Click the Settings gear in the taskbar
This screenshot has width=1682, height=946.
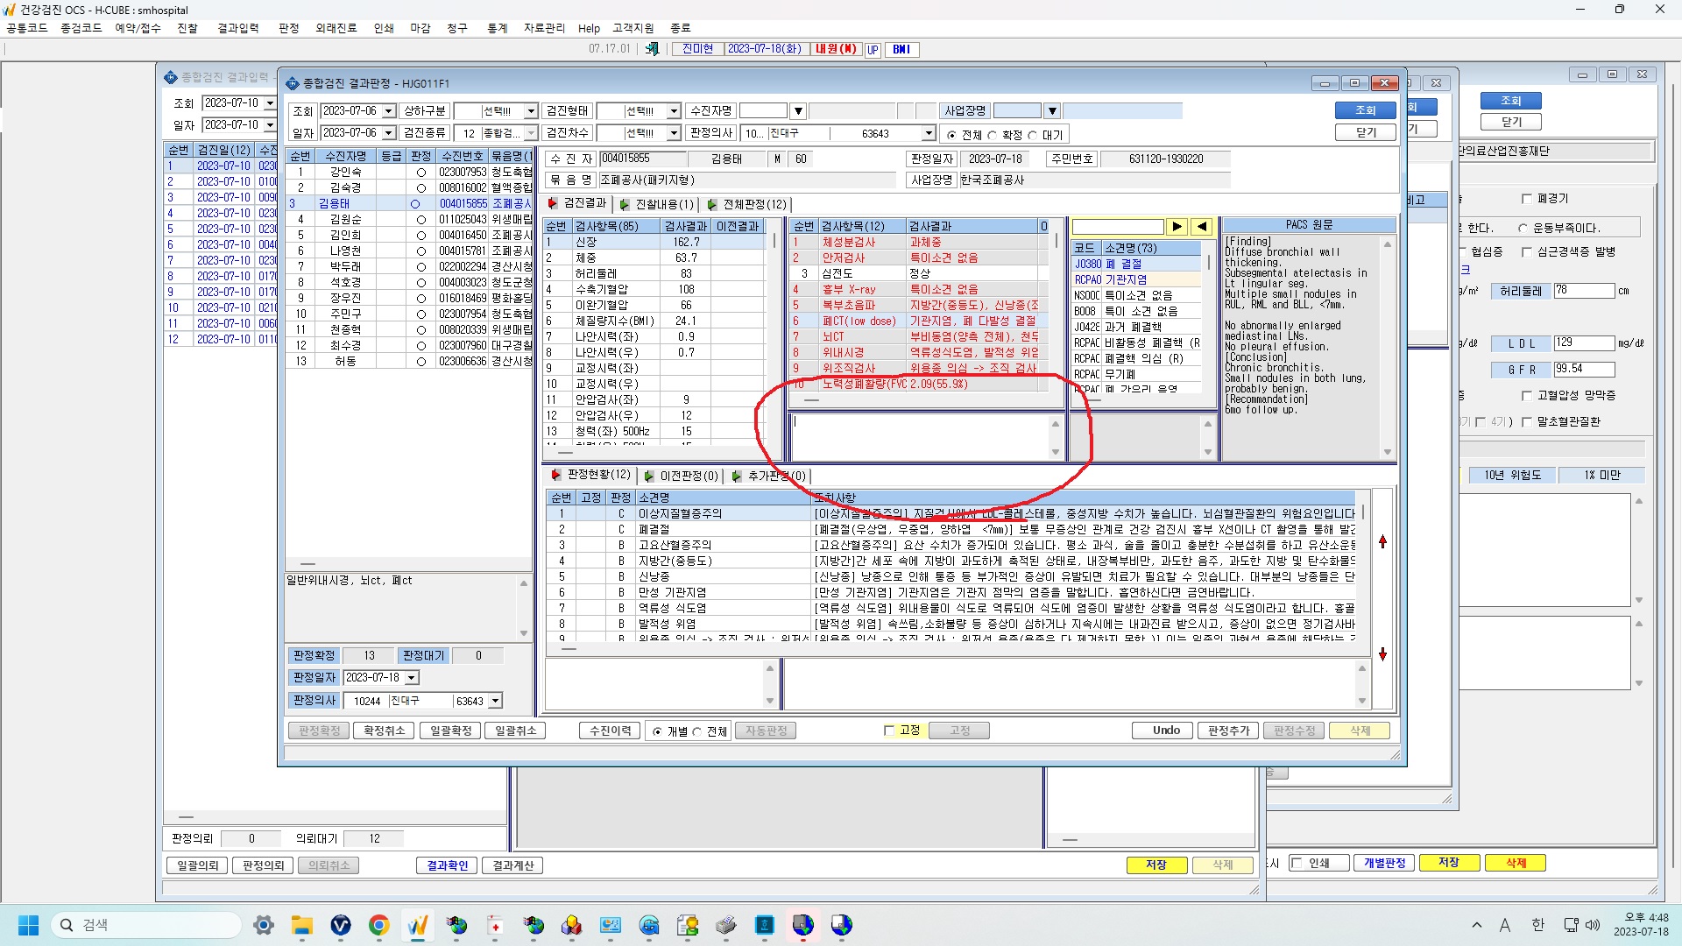(263, 925)
